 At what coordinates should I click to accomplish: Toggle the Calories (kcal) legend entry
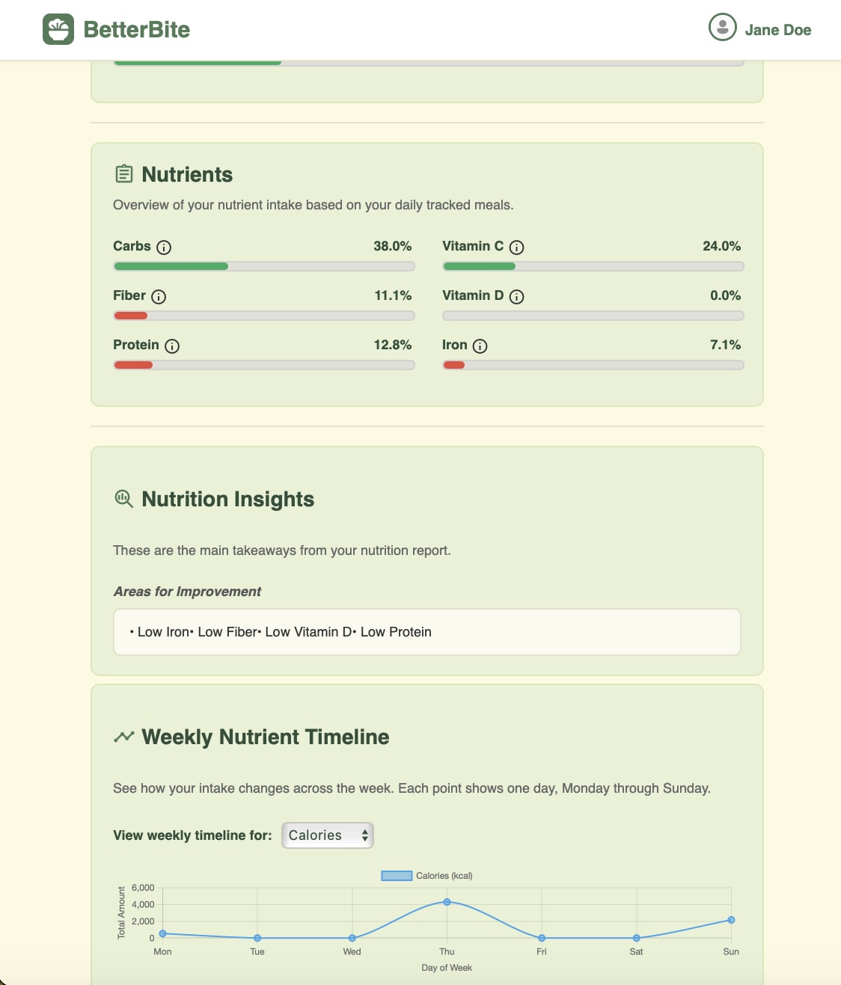(428, 874)
